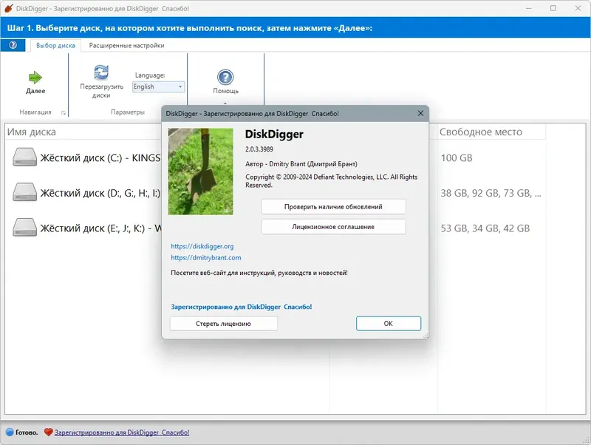
Task: Click the DiskDigger shovel app icon in title bar
Action: click(8, 8)
